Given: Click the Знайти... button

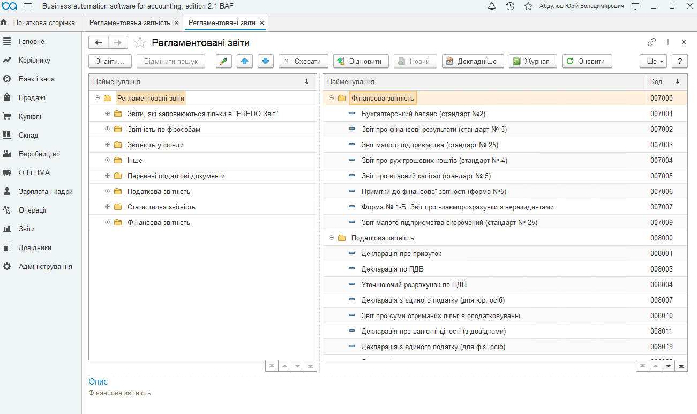Looking at the screenshot, I should tap(110, 61).
